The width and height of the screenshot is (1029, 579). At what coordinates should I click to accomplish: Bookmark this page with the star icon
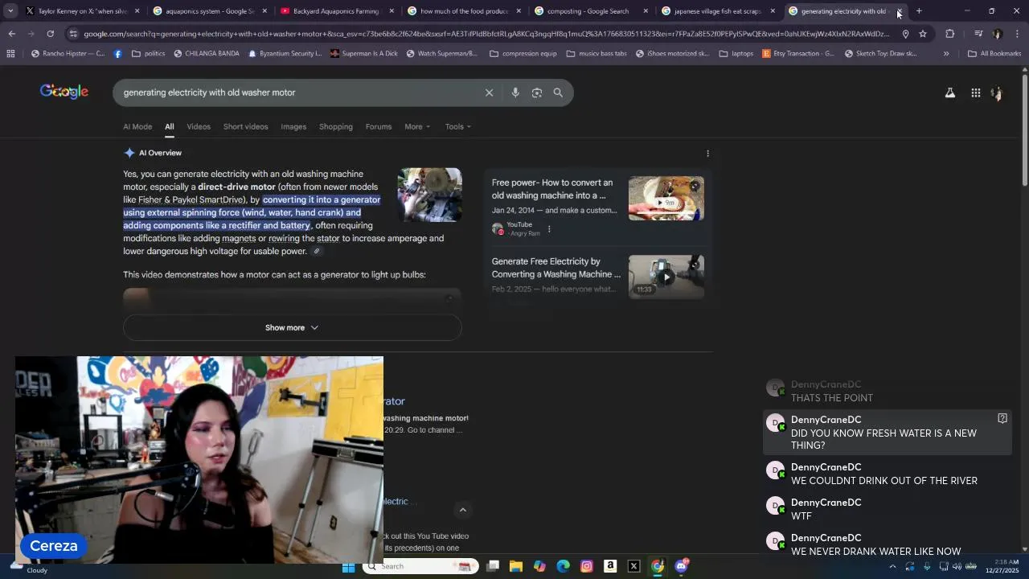point(923,34)
